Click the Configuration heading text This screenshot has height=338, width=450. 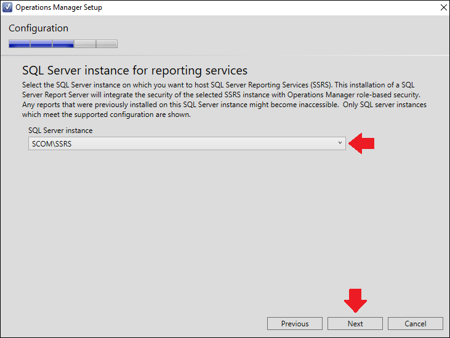pyautogui.click(x=38, y=28)
